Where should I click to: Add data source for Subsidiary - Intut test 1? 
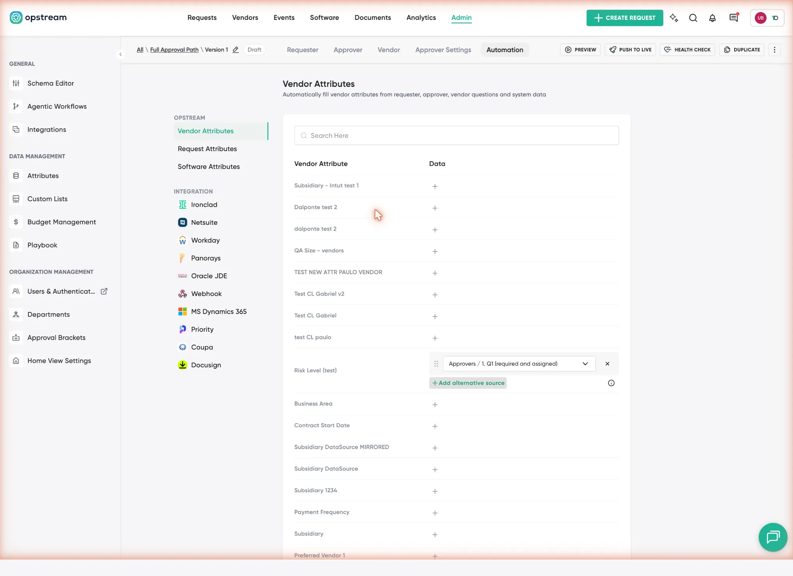[x=435, y=187]
